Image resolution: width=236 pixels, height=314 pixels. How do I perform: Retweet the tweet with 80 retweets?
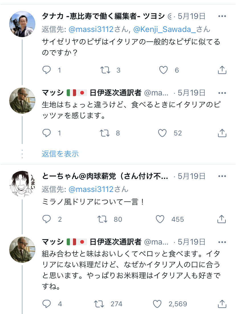click(x=103, y=219)
